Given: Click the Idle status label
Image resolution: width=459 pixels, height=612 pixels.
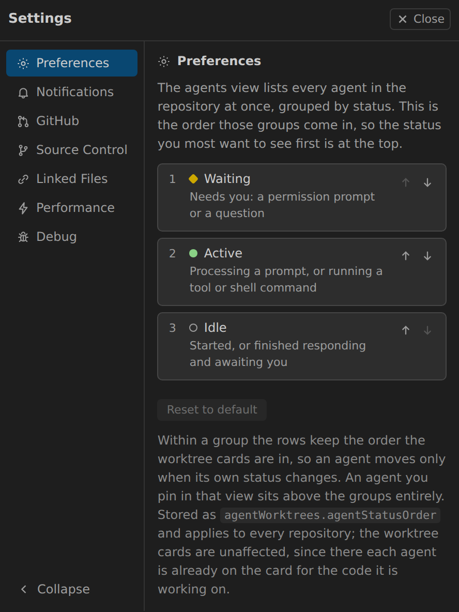Looking at the screenshot, I should pyautogui.click(x=215, y=328).
